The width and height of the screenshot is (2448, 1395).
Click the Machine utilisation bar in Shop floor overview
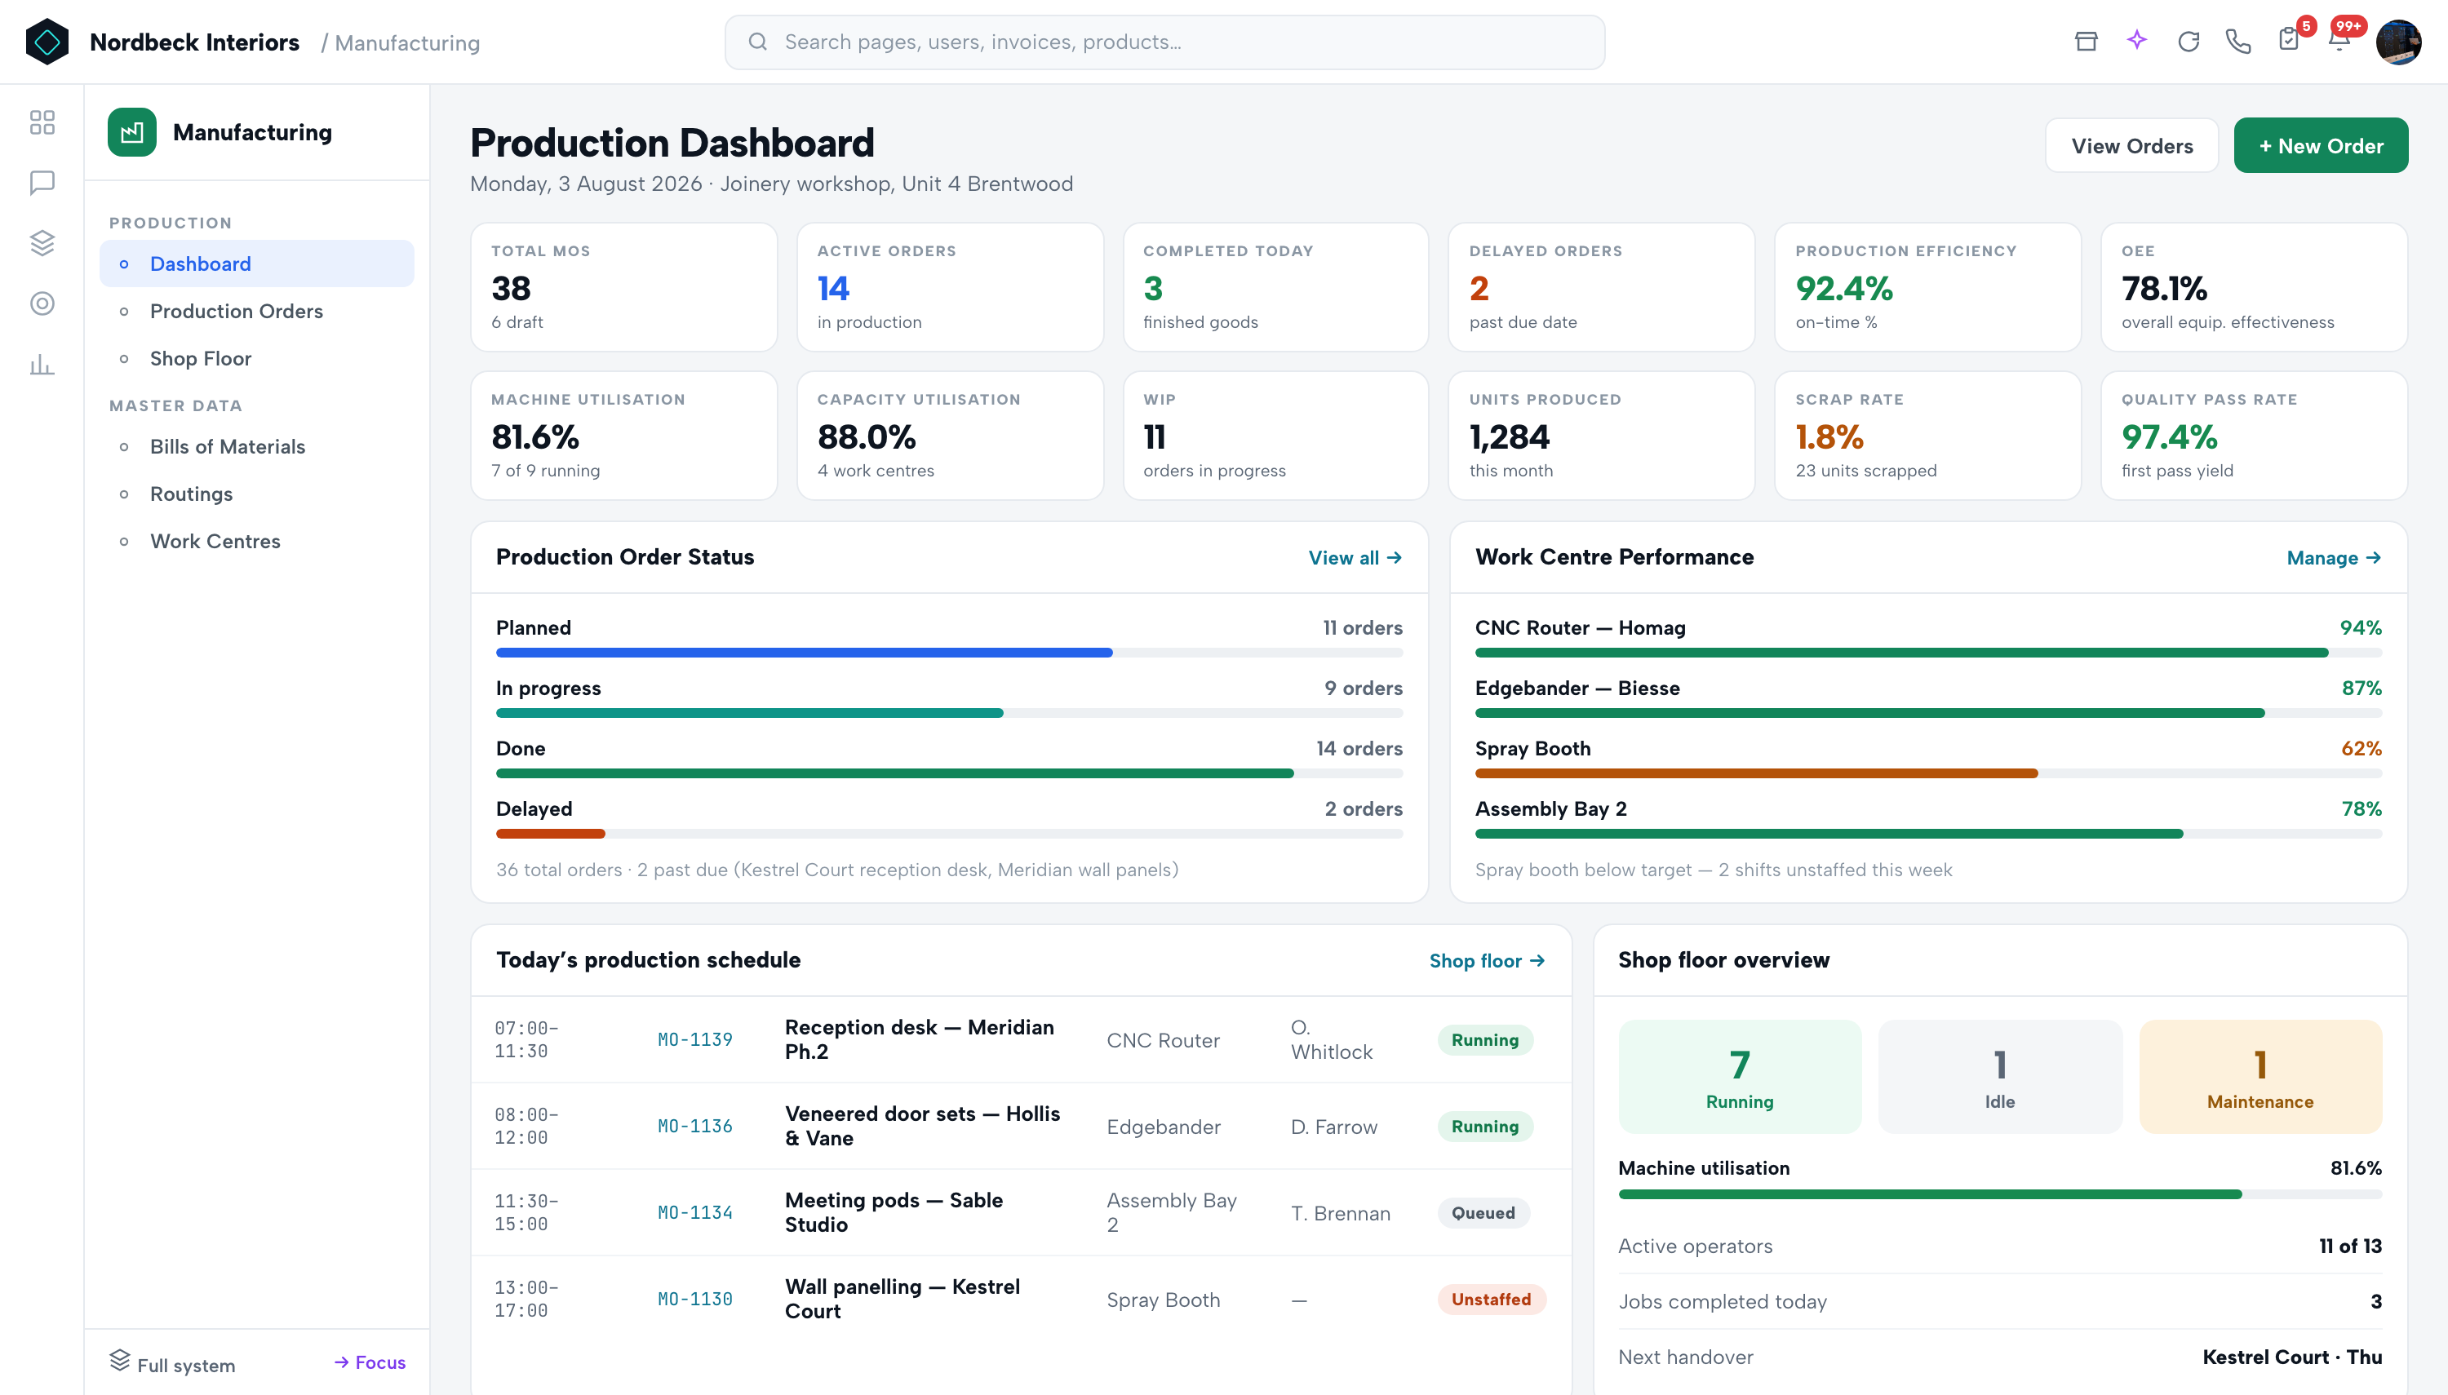point(1999,1195)
